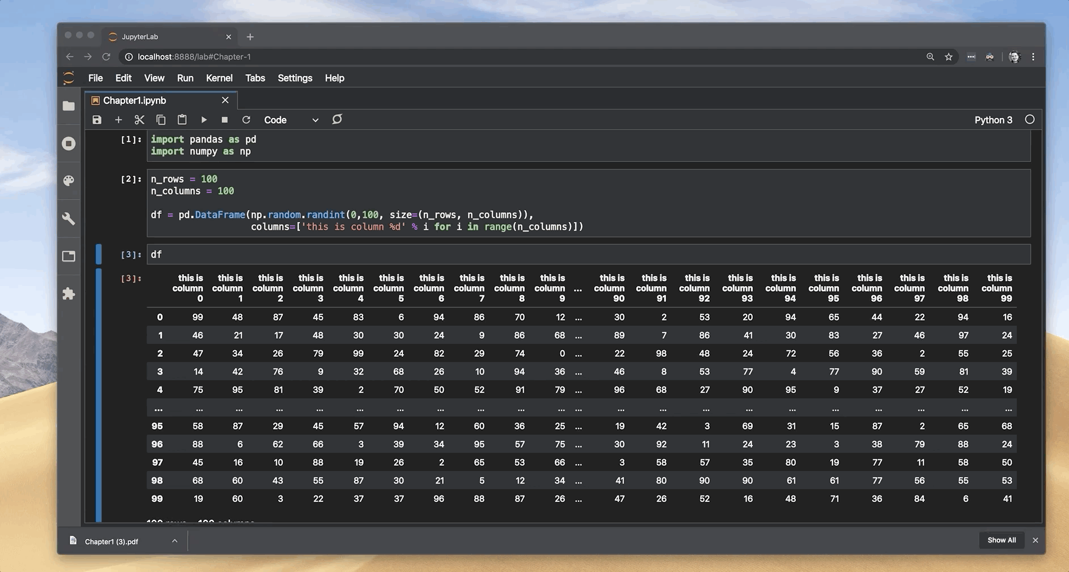Expand the Chapter1 (3).pdf download options chevron
Image resolution: width=1069 pixels, height=572 pixels.
(175, 541)
